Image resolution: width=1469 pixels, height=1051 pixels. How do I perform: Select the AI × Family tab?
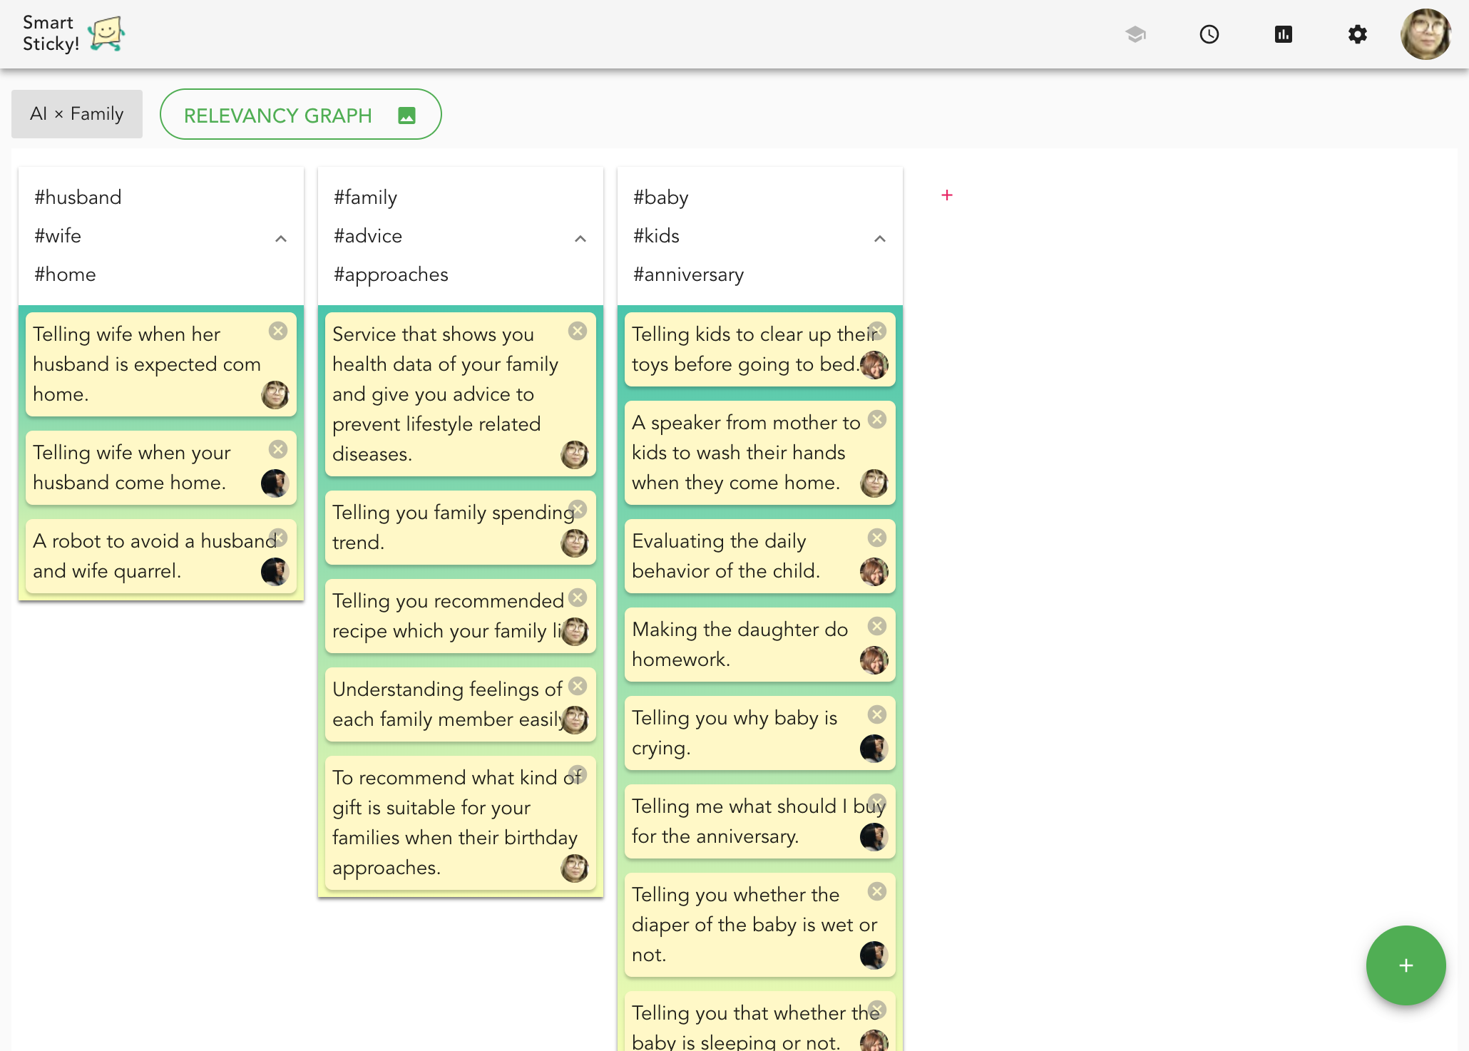pos(77,114)
